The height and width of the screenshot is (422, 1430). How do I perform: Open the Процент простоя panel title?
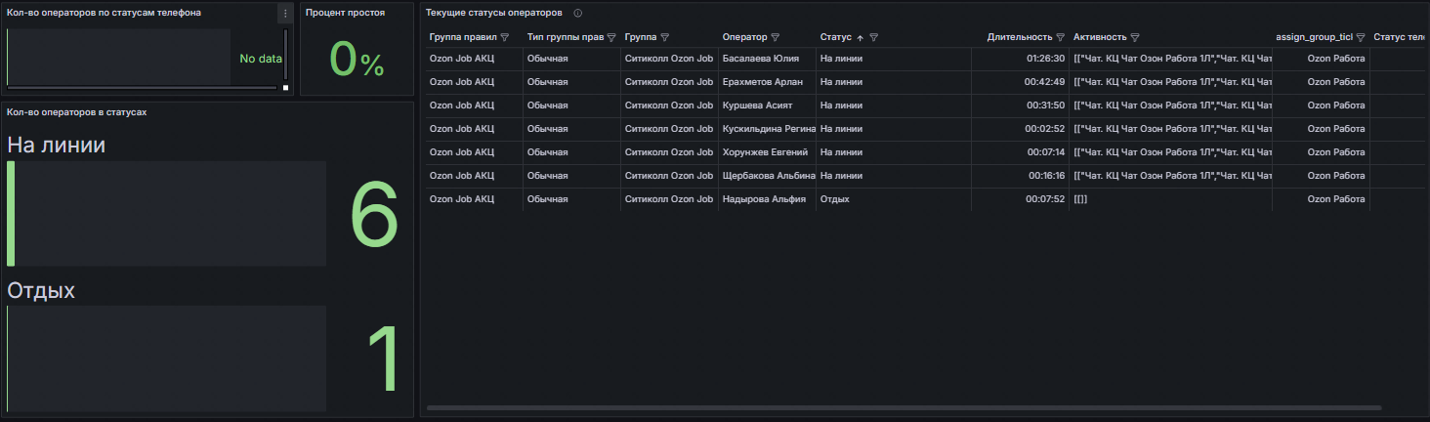coord(345,14)
